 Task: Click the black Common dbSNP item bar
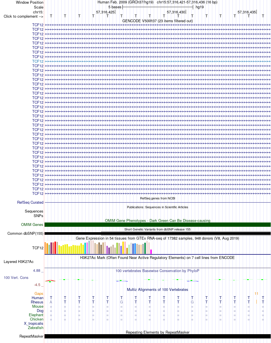157,234
